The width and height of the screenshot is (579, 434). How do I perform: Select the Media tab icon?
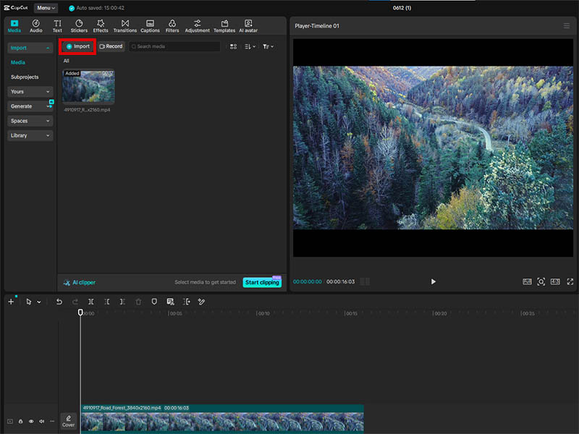14,26
